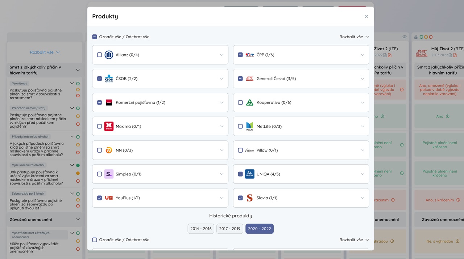Click orange circle above Můj Život 2 (RŽP)
The width and height of the screenshot is (464, 259).
click(426, 37)
